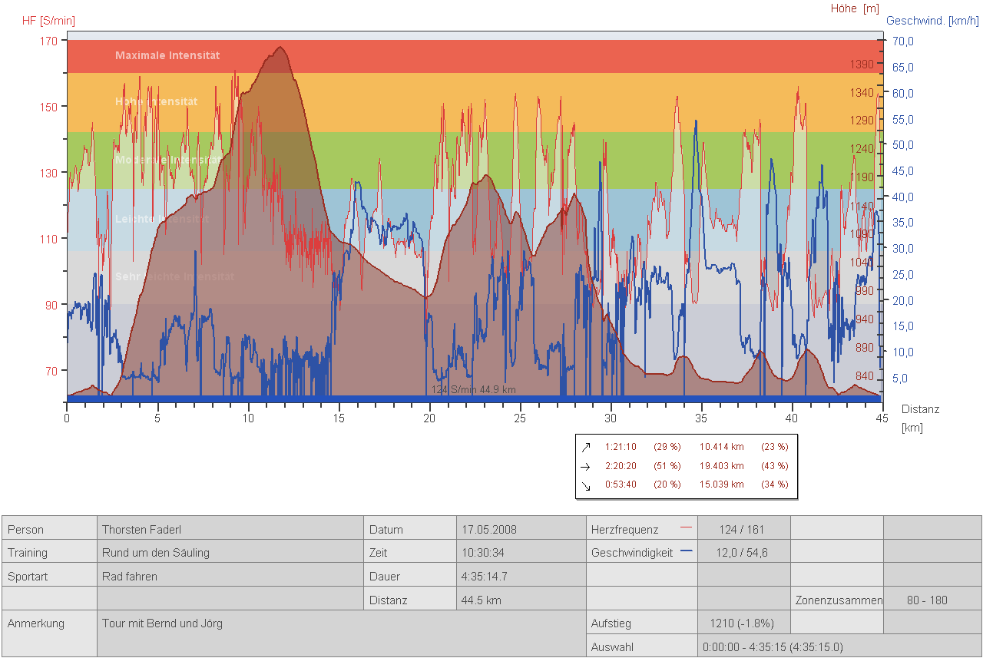Click the Sehr leichte Intensität zone label
The image size is (983, 658).
[174, 276]
